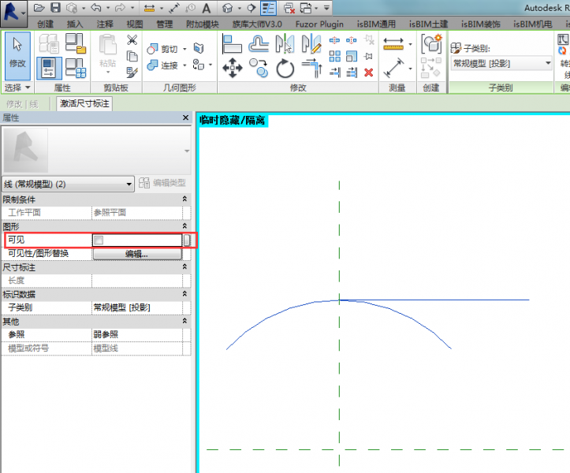Viewport: 570px width, 473px height.
Task: Select the 修改 (Modify) arrow tool
Action: 17,52
